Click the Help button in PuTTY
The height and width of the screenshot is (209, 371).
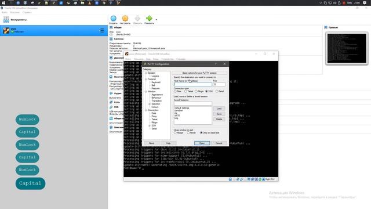(x=168, y=143)
